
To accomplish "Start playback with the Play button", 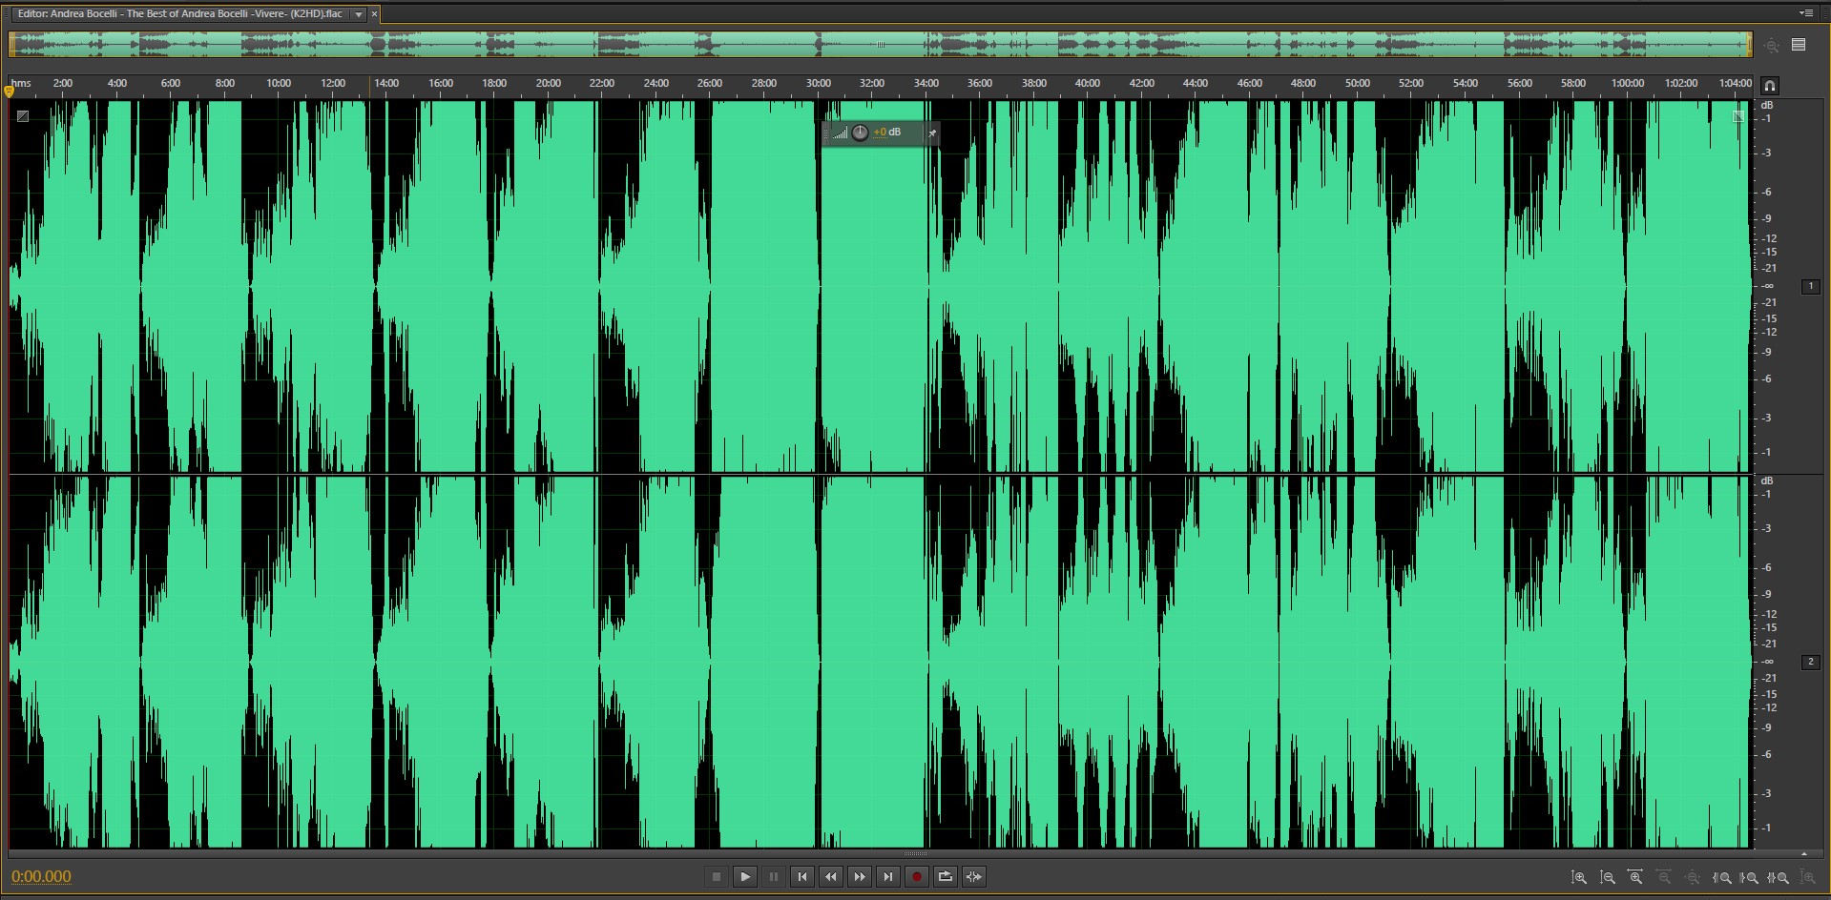I will pos(745,877).
